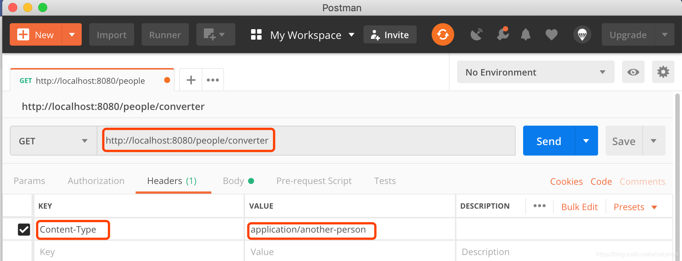
Task: Click the Upgrade button
Action: pos(628,35)
